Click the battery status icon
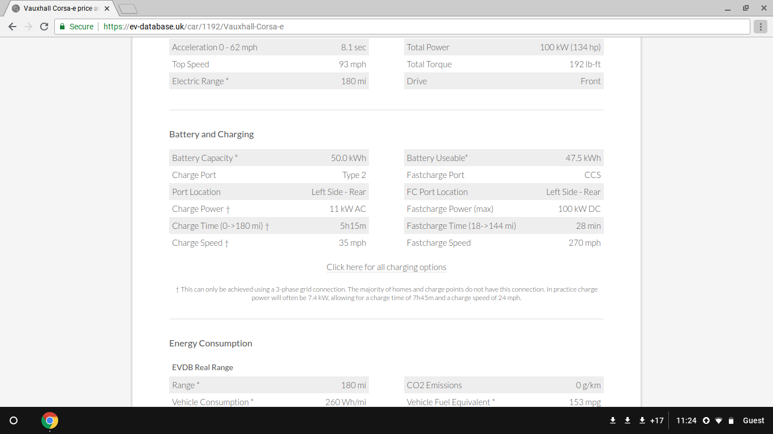773x434 pixels. pyautogui.click(x=731, y=420)
